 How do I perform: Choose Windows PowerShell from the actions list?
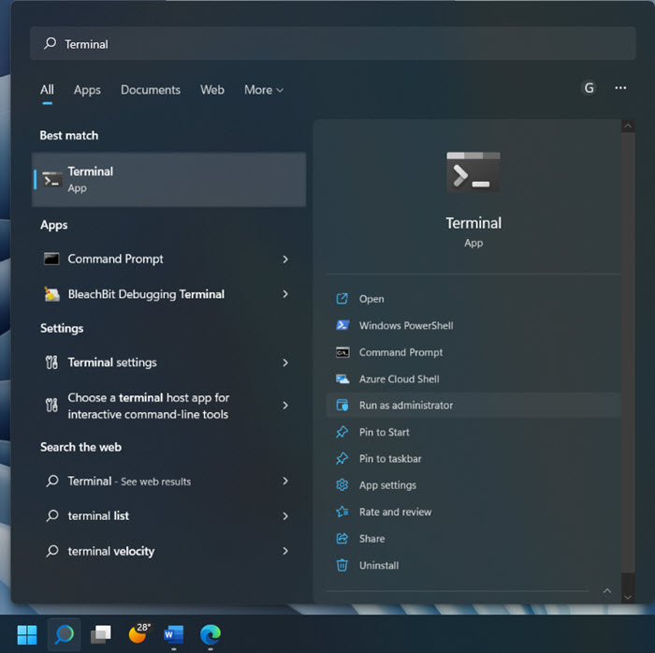[406, 326]
